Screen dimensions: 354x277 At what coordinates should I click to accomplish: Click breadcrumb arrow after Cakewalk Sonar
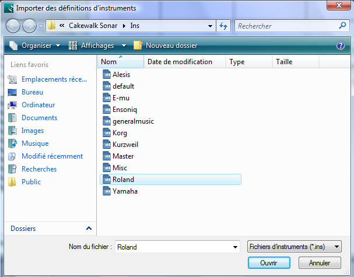124,26
